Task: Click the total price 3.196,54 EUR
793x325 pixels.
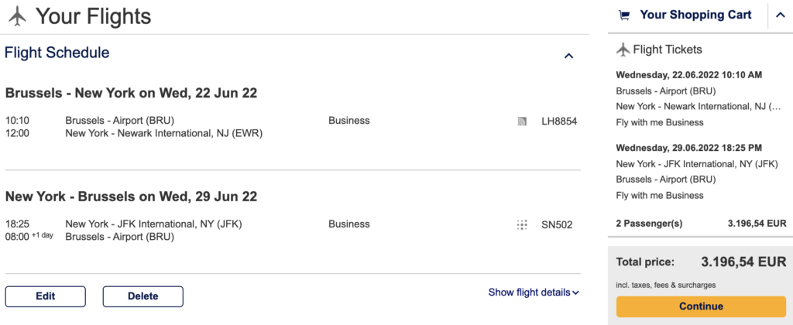Action: 743,262
